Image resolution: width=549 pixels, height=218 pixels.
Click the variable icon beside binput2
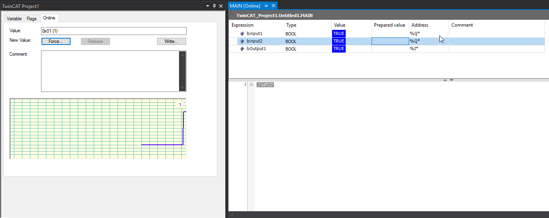click(242, 41)
